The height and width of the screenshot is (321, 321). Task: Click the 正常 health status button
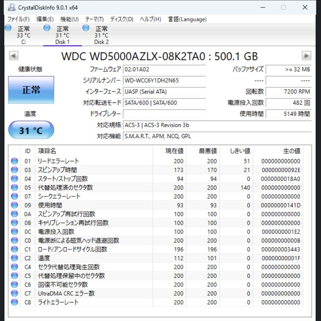(x=31, y=90)
